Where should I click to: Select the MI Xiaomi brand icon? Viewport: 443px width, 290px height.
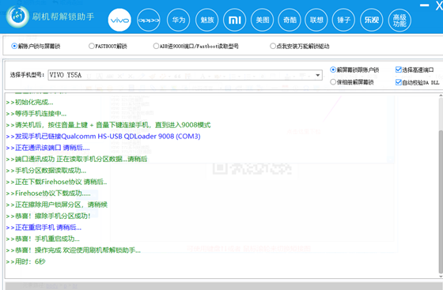pos(234,20)
